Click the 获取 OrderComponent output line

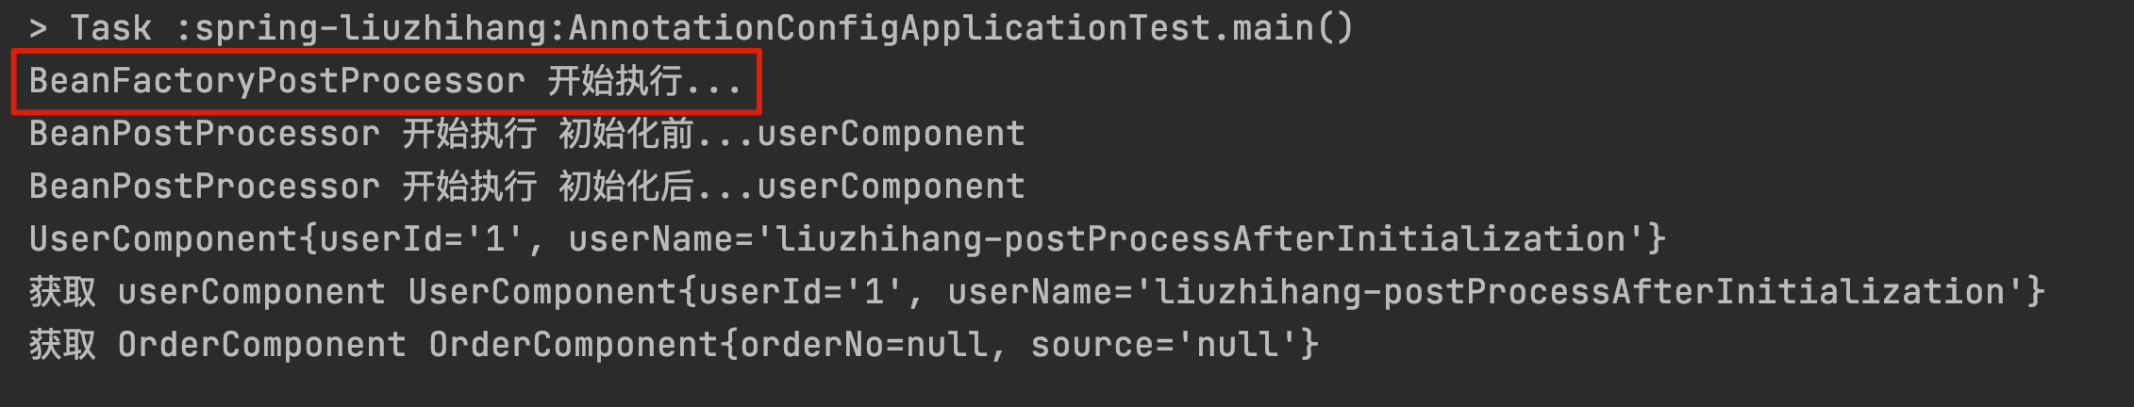click(674, 345)
